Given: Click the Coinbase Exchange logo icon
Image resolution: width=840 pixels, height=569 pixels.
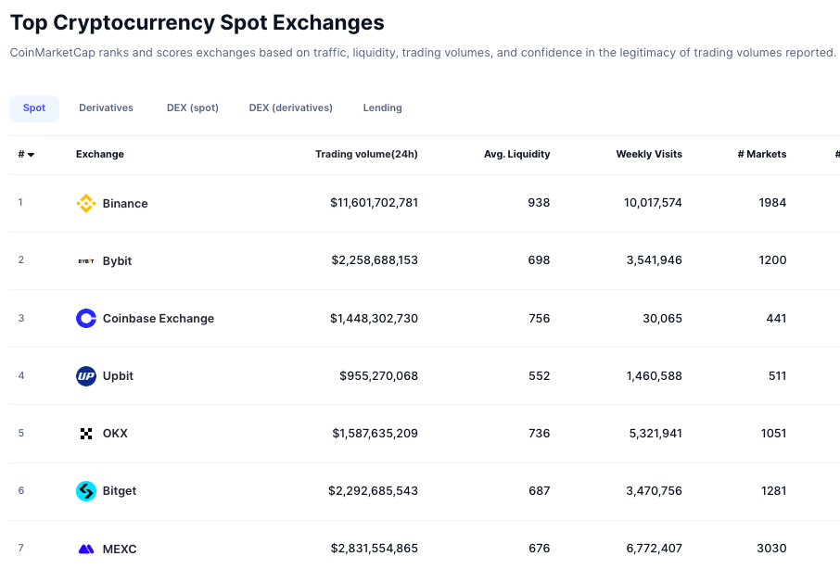Looking at the screenshot, I should pyautogui.click(x=85, y=319).
